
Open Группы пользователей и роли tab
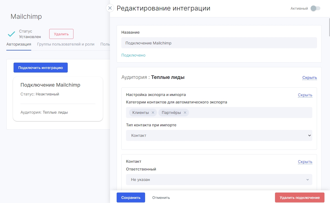(x=66, y=44)
